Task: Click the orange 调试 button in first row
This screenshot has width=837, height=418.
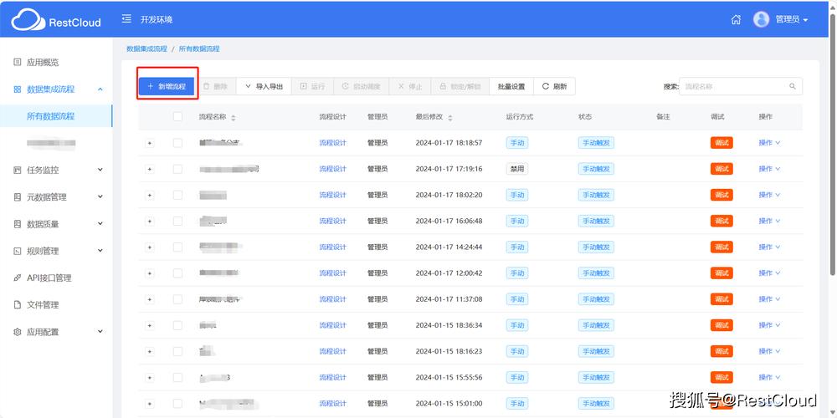Action: coord(721,143)
